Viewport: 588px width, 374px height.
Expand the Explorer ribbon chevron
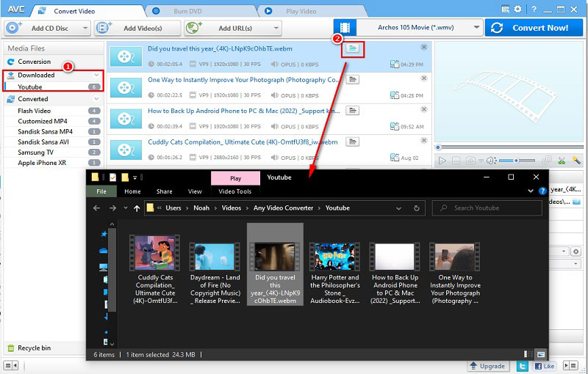531,191
